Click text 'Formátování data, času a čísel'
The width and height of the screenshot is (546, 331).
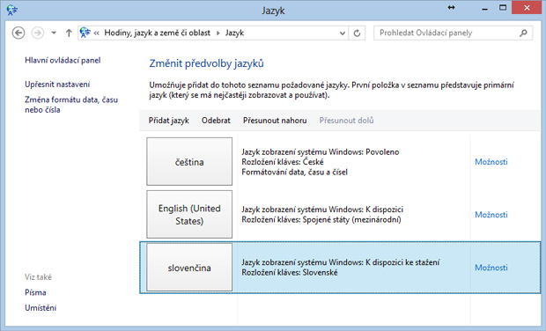(x=295, y=172)
